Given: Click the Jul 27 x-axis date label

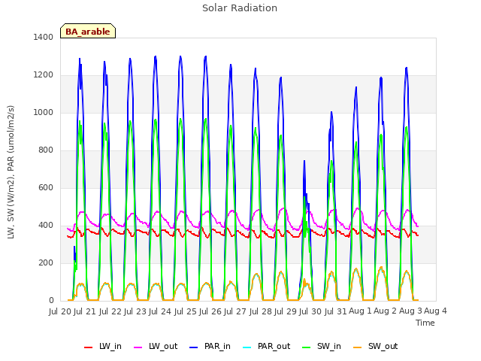Looking at the screenshot, I should 235,311.
